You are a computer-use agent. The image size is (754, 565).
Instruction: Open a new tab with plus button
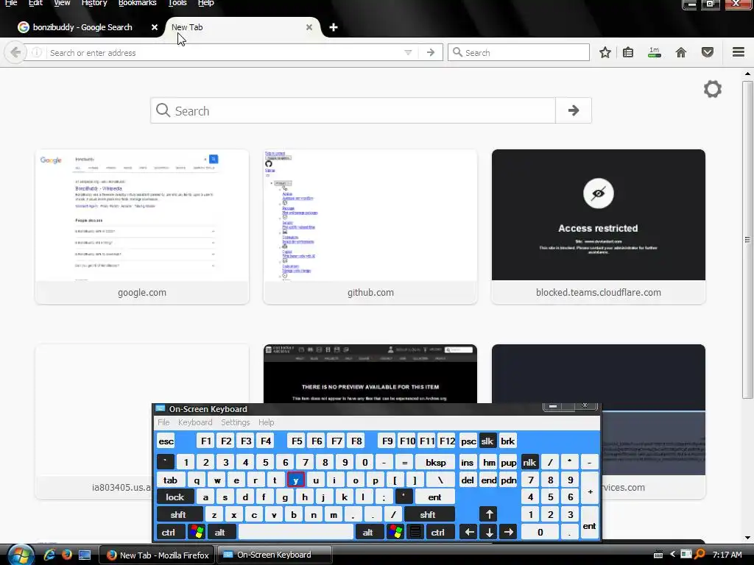[x=334, y=27]
